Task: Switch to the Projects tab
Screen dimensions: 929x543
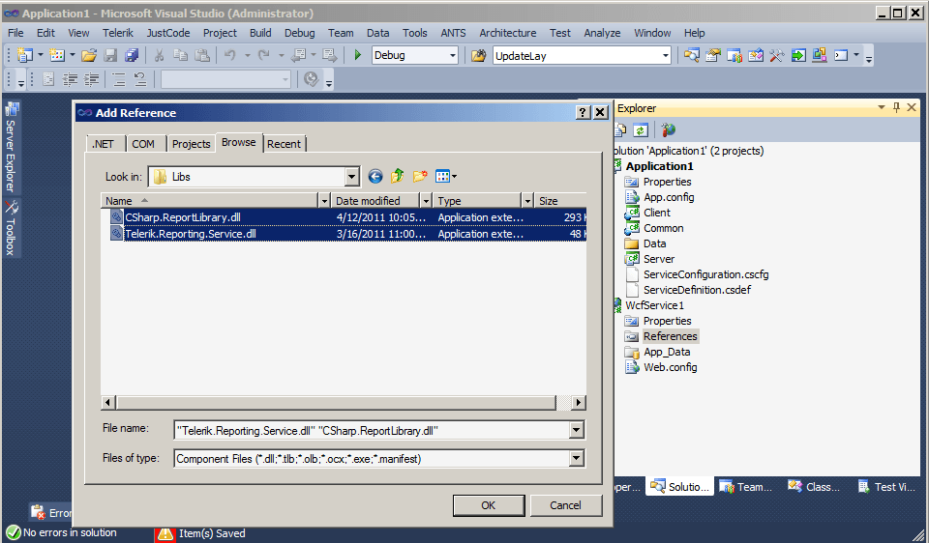Action: coord(191,144)
